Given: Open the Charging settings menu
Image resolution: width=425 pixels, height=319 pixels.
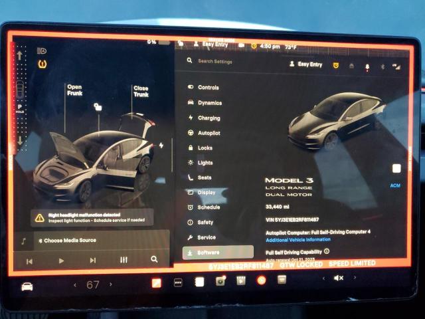Looking at the screenshot, I should 204,118.
